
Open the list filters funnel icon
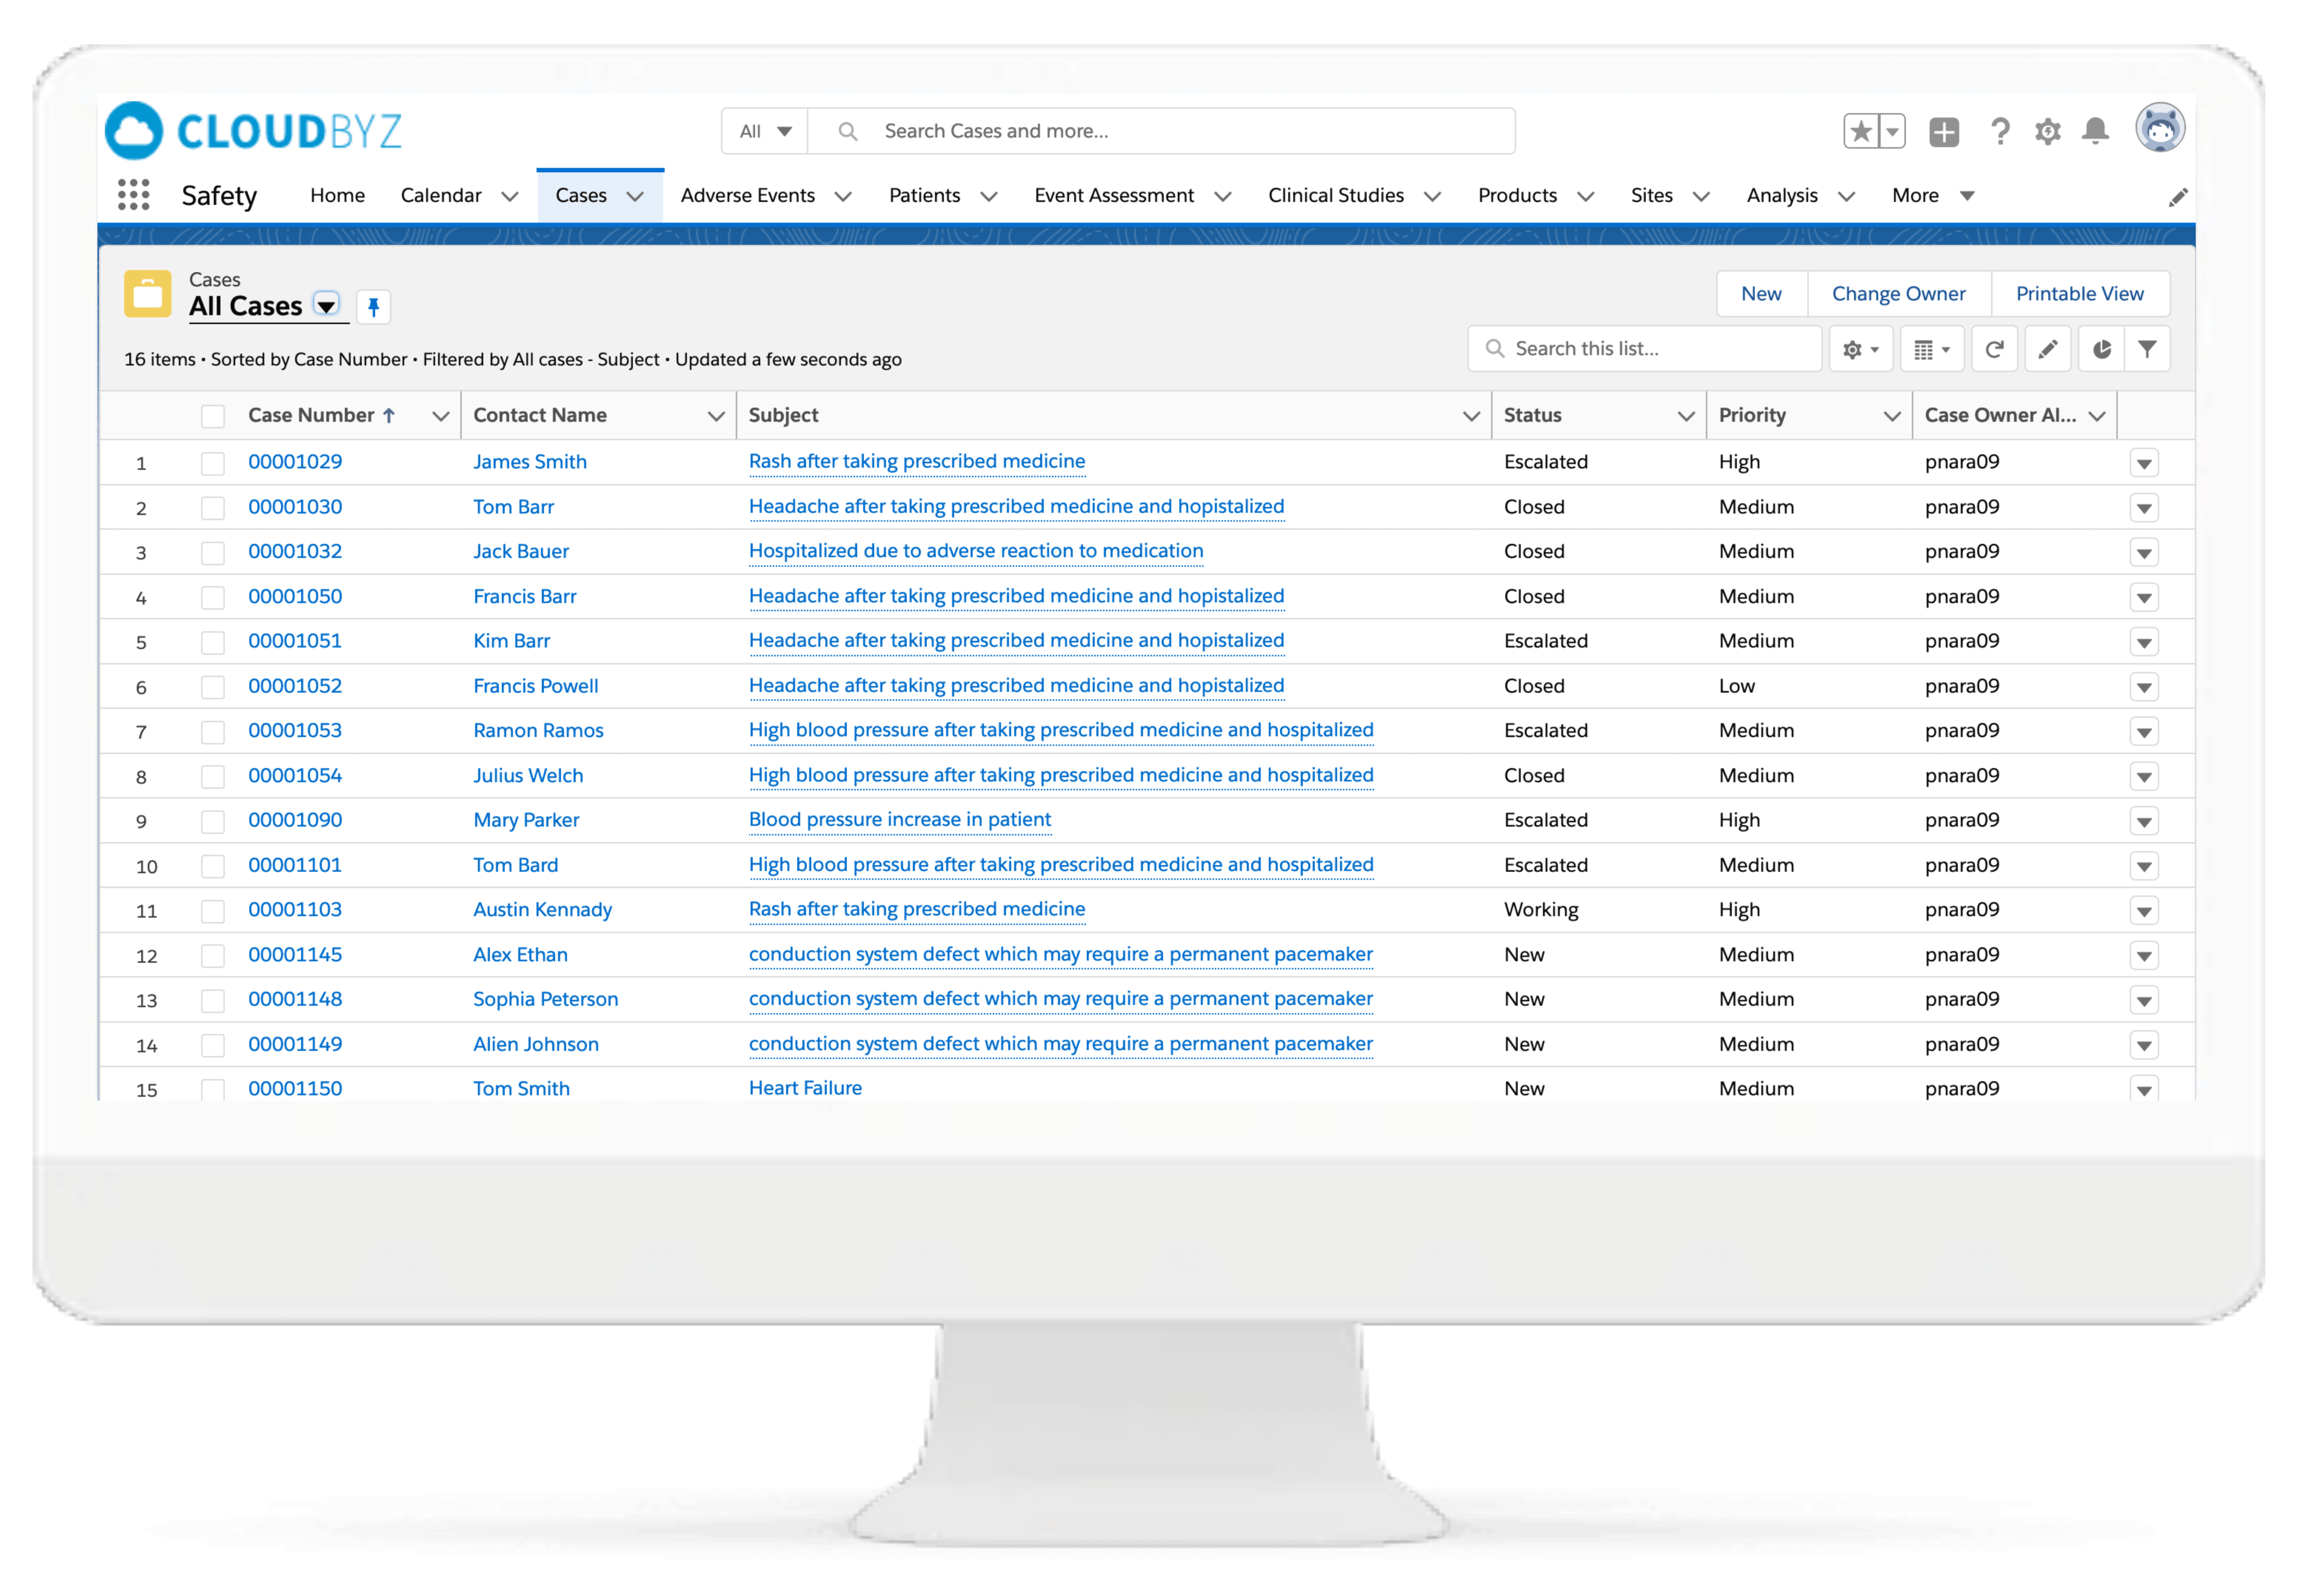click(2147, 349)
